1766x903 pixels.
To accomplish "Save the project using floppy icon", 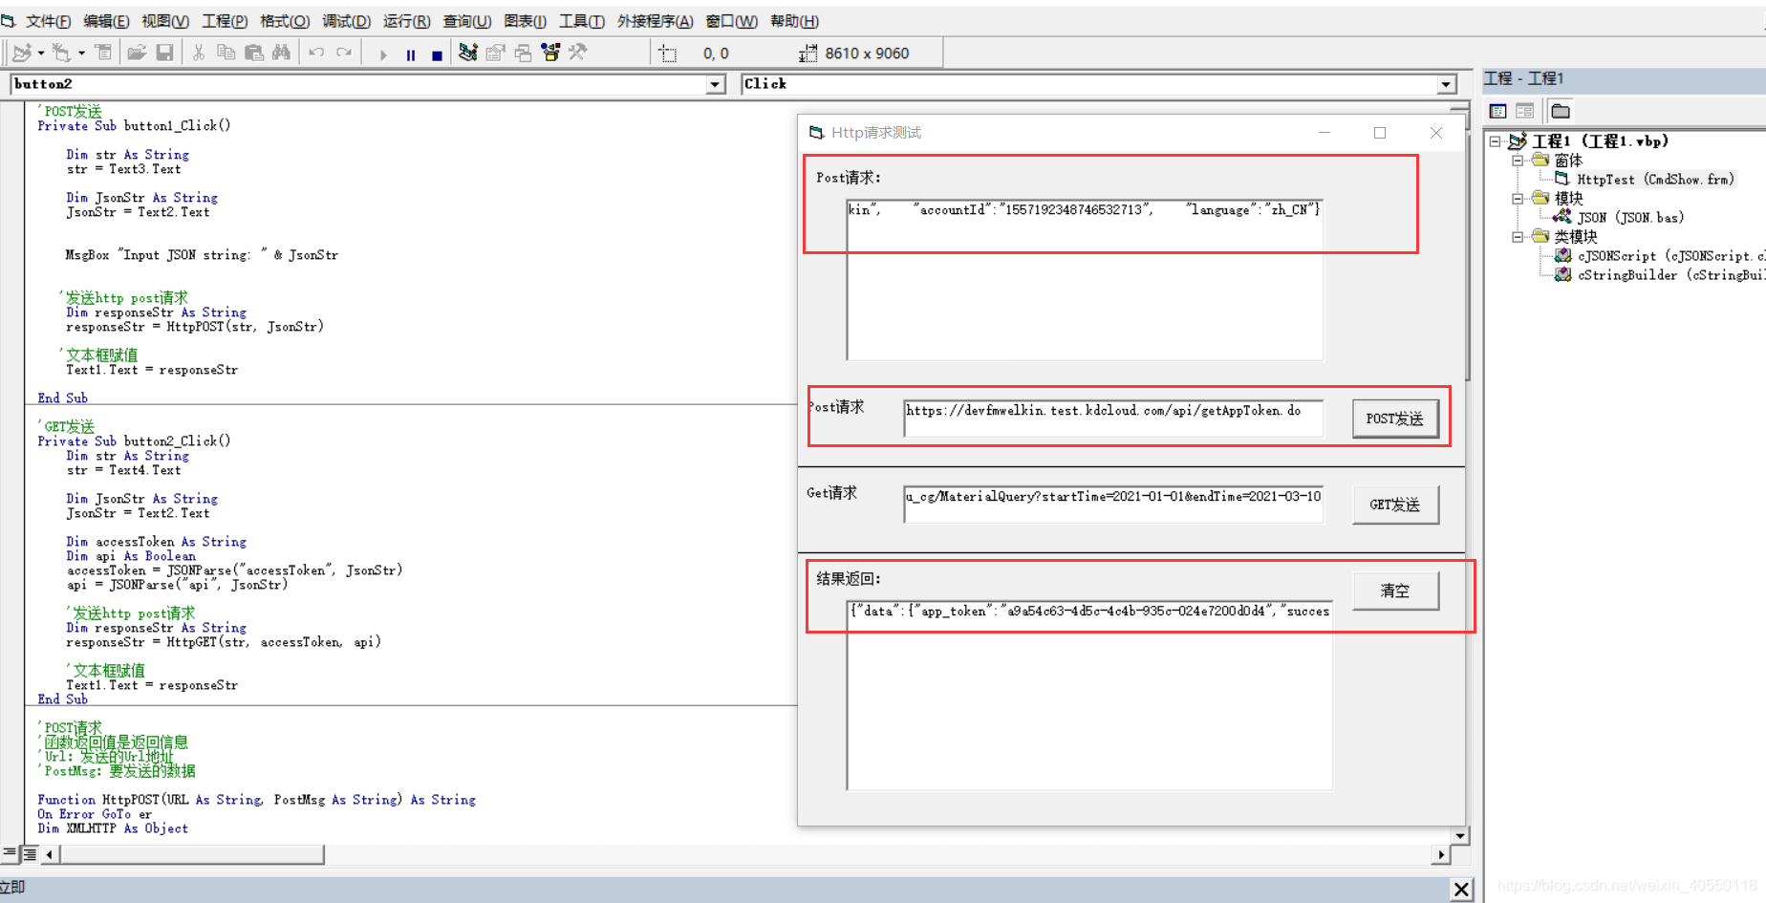I will 164,53.
